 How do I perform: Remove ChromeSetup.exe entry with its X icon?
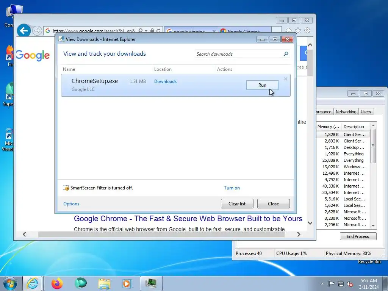pos(286,79)
